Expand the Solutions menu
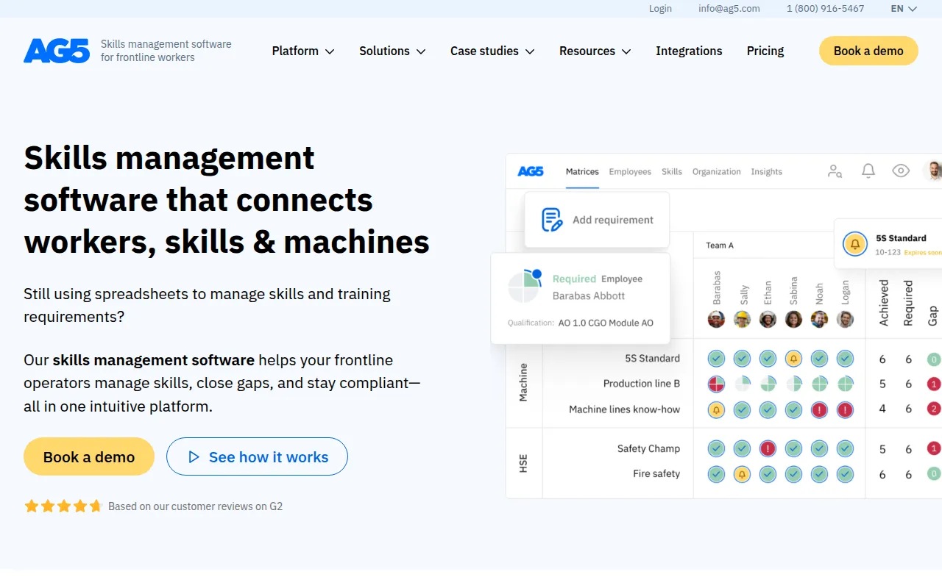942x588 pixels. [392, 51]
